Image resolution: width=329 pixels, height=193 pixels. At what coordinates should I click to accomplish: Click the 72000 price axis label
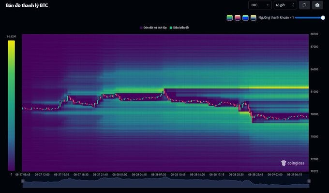pyautogui.click(x=314, y=159)
